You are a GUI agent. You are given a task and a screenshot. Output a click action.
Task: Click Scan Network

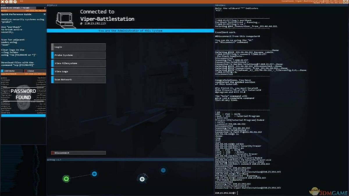78,79
